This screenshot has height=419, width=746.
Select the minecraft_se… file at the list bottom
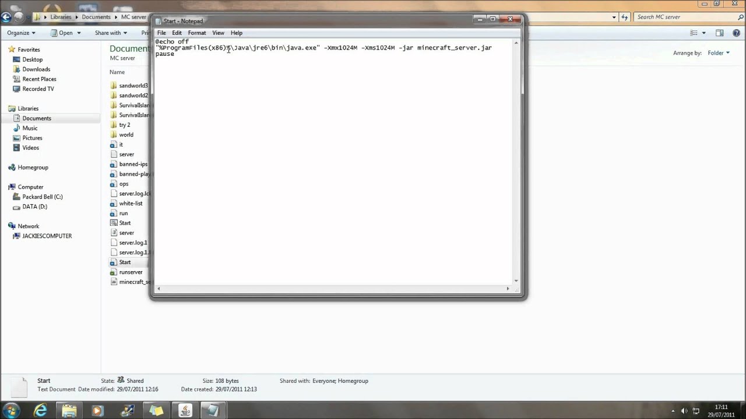click(130, 282)
